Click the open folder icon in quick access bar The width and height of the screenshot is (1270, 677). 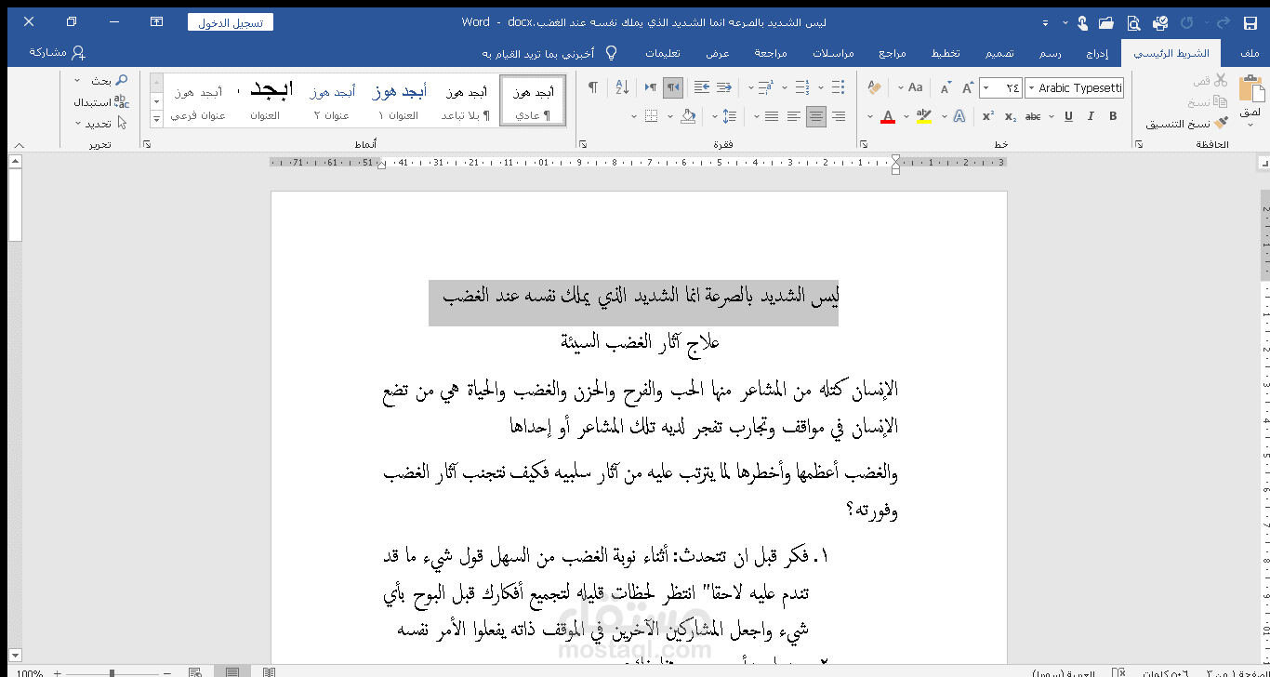1106,22
